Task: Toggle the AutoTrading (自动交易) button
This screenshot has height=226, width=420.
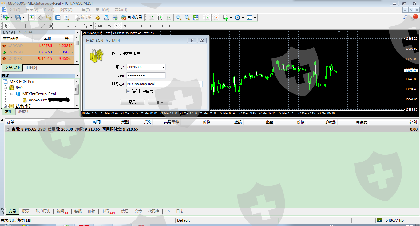Action: pos(132,18)
